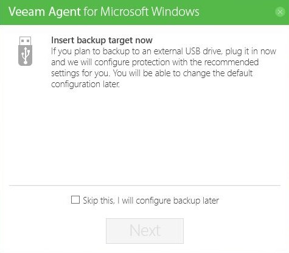This screenshot has height=253, width=289.
Task: Click the 'configuration later.' text line
Action: pos(85,84)
